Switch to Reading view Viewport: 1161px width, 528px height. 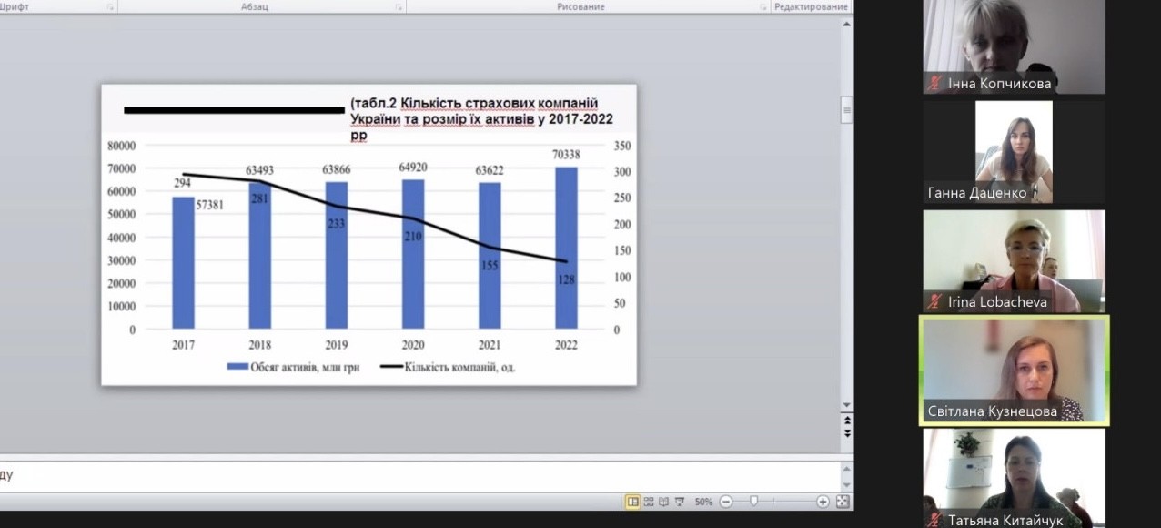663,502
